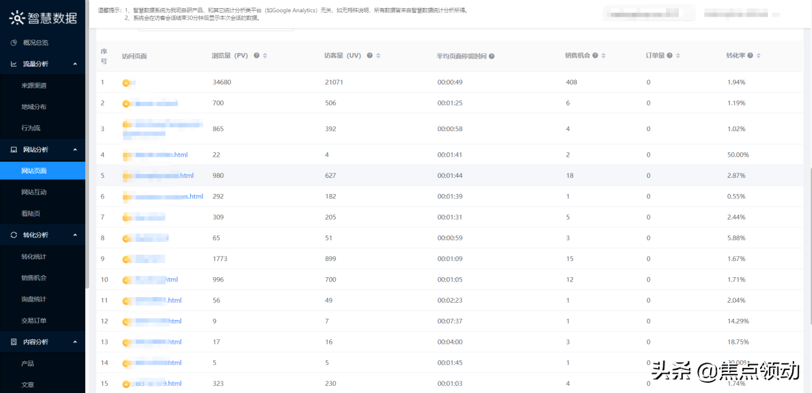Toggle ascending sort on 浏览量 (PV) column
Screen dimensions: 812x393
[x=264, y=55]
